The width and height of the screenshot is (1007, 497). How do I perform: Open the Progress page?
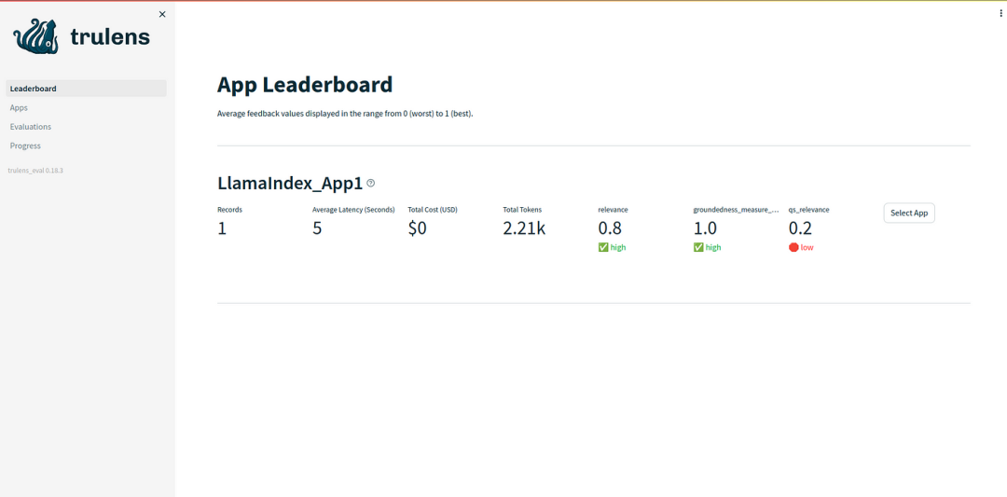86,145
